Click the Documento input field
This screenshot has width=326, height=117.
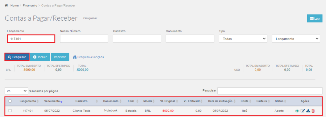pyautogui.click(x=190, y=39)
